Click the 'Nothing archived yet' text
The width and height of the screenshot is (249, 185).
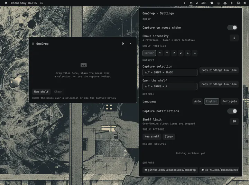(x=191, y=153)
